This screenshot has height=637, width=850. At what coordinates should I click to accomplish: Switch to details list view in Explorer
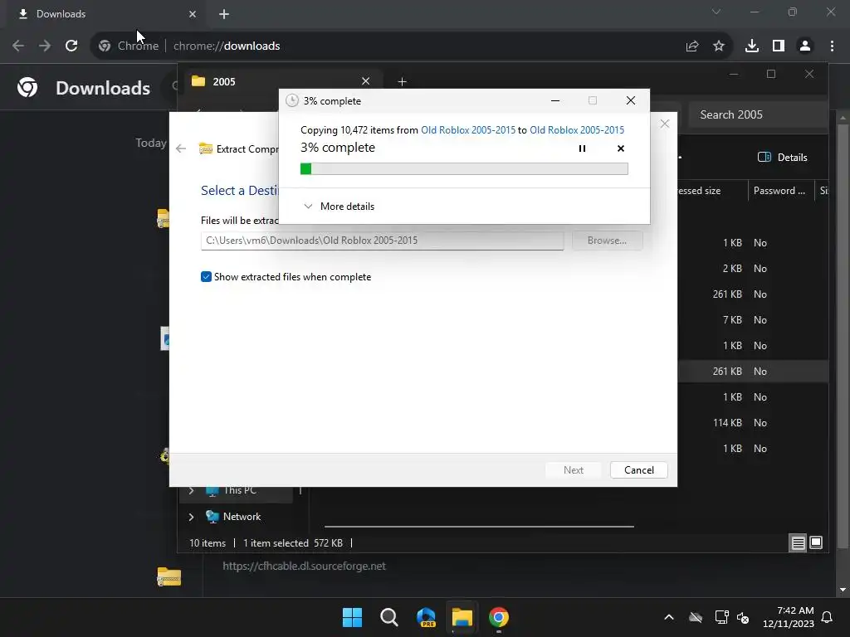point(798,542)
